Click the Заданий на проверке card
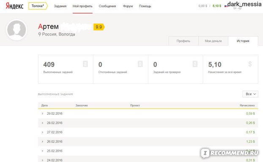 click(175, 69)
